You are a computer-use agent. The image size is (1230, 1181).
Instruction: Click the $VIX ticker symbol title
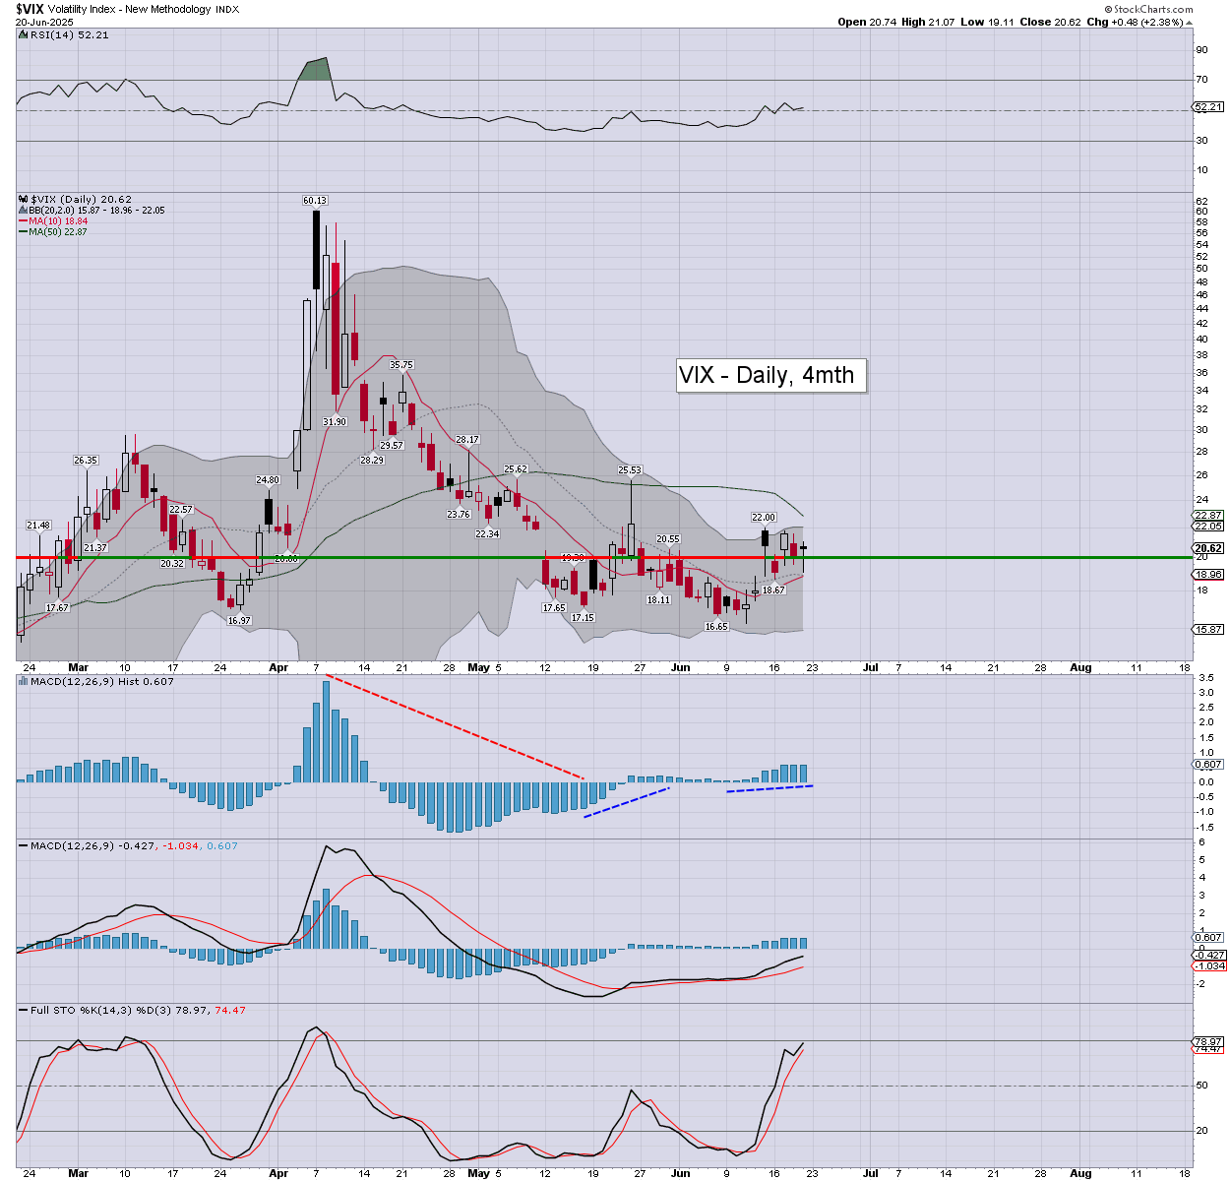(x=30, y=8)
